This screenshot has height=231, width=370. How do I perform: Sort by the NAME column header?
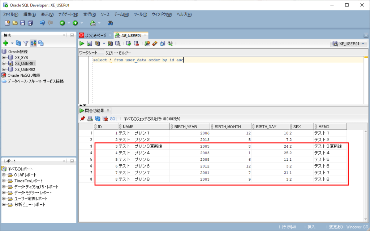point(143,126)
